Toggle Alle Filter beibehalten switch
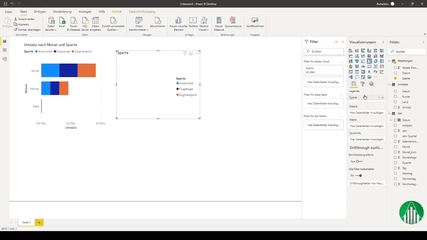 click(359, 175)
